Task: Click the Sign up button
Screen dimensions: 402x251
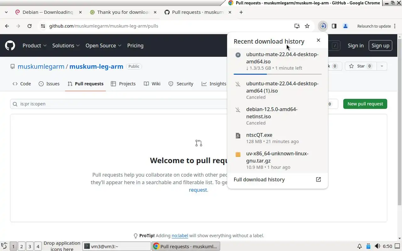Action: (x=380, y=45)
